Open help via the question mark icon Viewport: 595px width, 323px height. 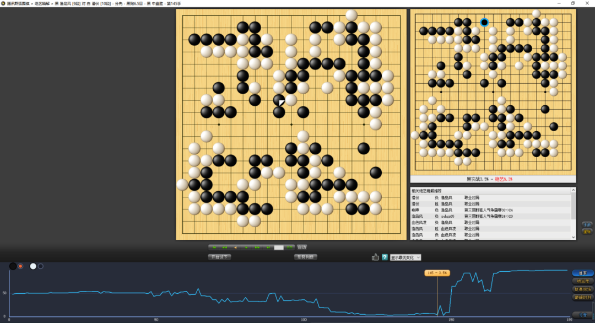tap(385, 257)
